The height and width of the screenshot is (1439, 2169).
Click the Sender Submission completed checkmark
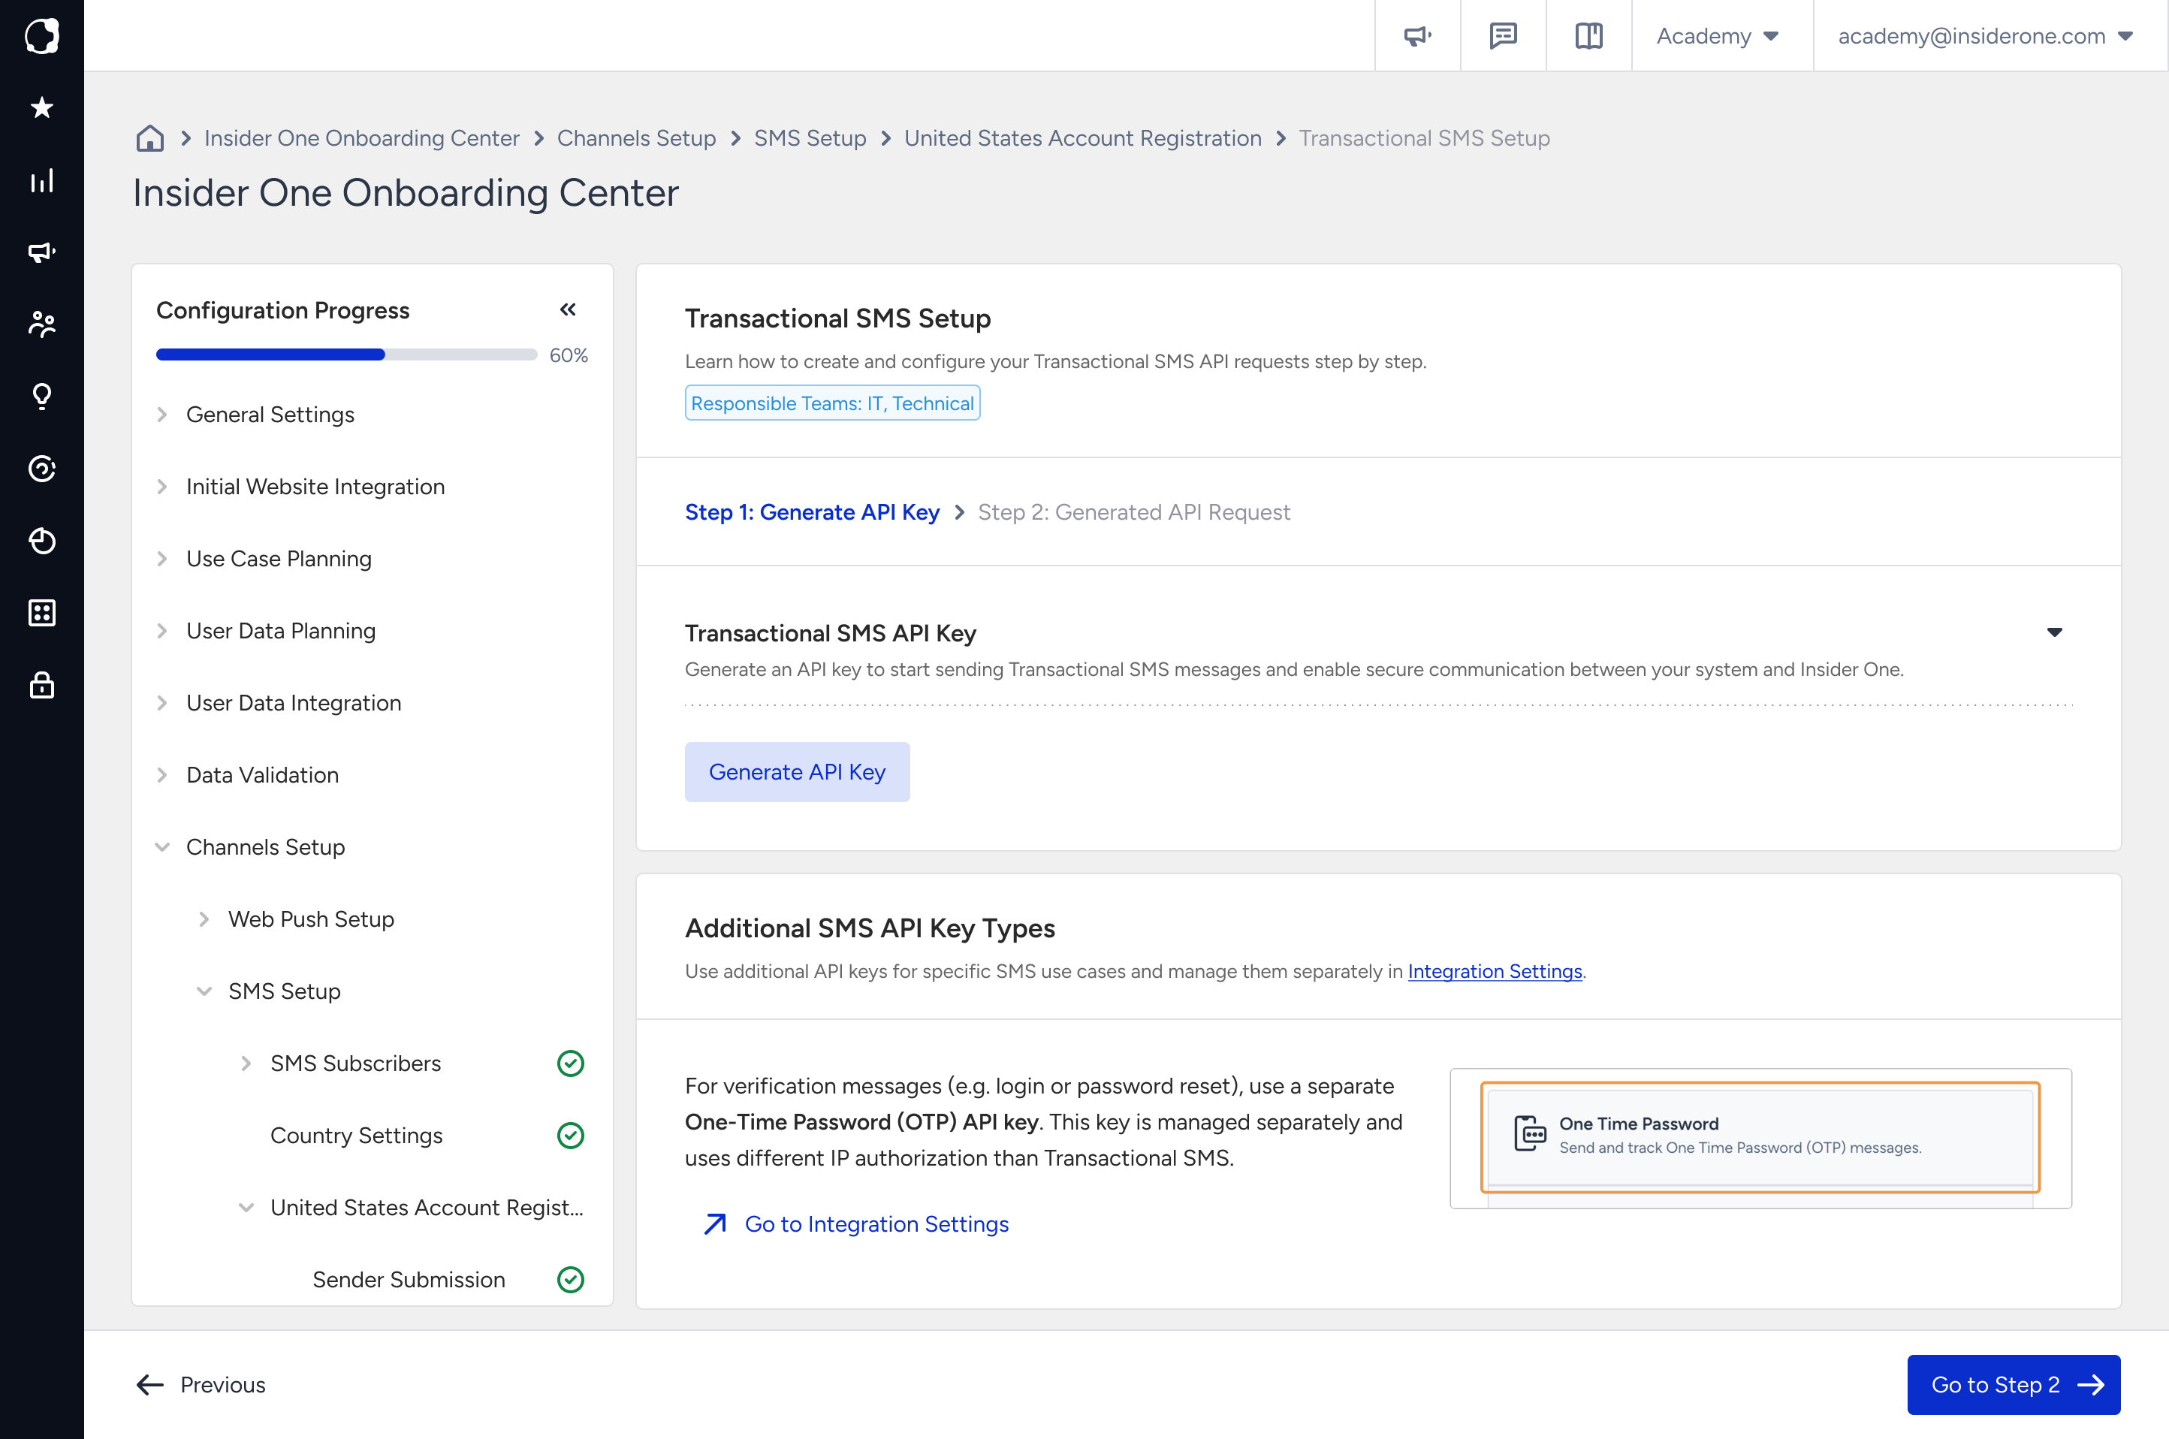point(571,1281)
